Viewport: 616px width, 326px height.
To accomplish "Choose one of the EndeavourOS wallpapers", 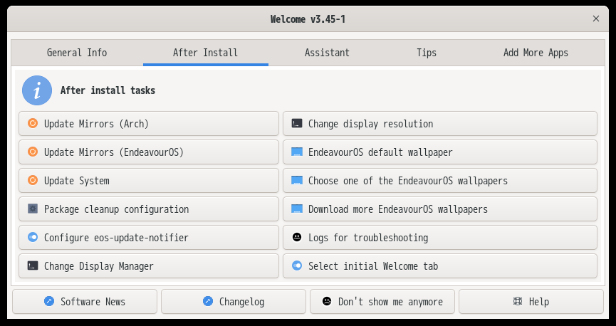I will coord(440,181).
